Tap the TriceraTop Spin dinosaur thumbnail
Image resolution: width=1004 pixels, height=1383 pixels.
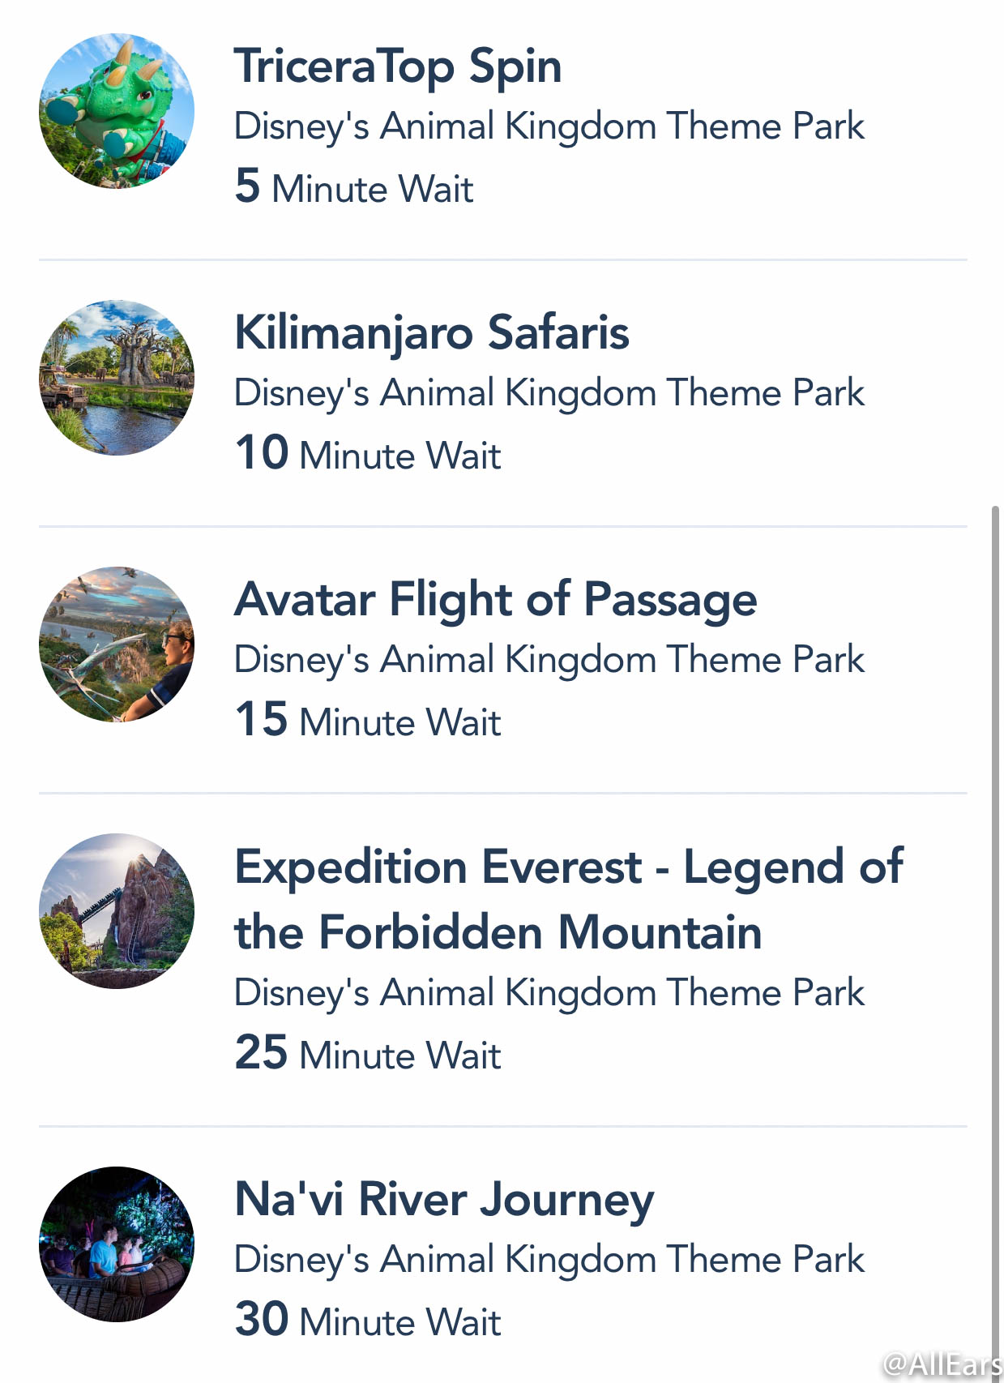coord(117,111)
